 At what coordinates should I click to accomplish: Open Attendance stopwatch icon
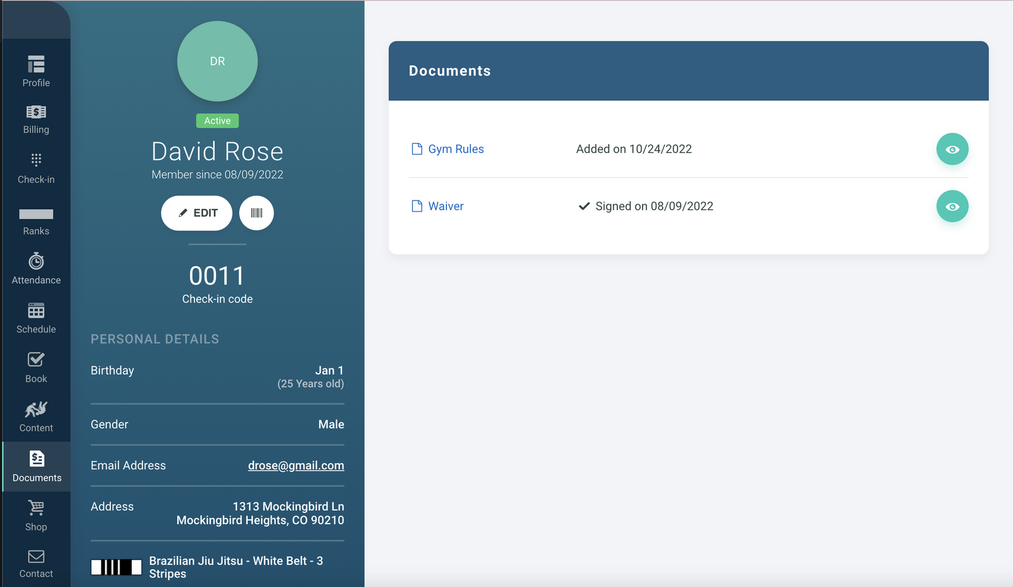[x=36, y=261]
